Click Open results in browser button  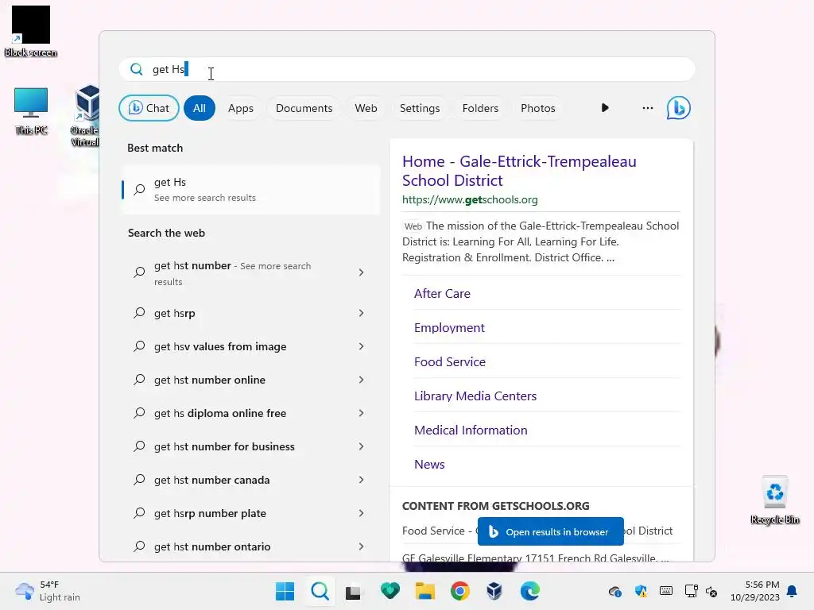(551, 531)
